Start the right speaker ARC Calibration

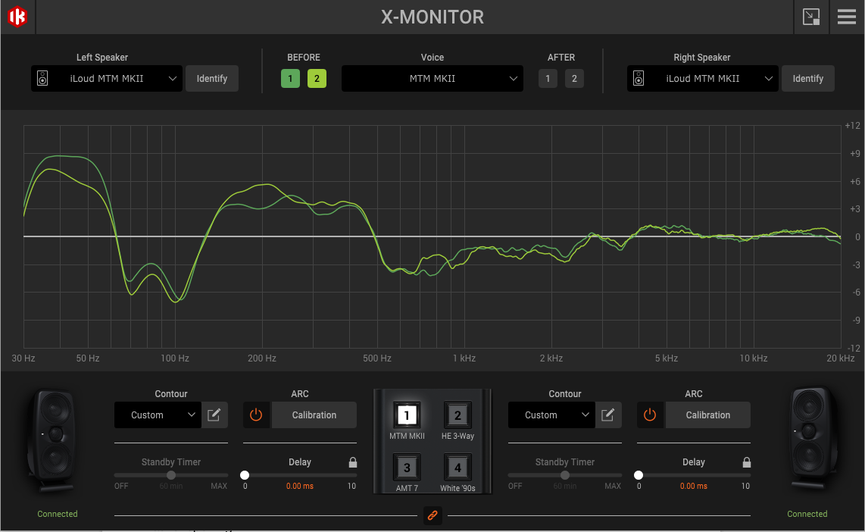[x=707, y=415]
